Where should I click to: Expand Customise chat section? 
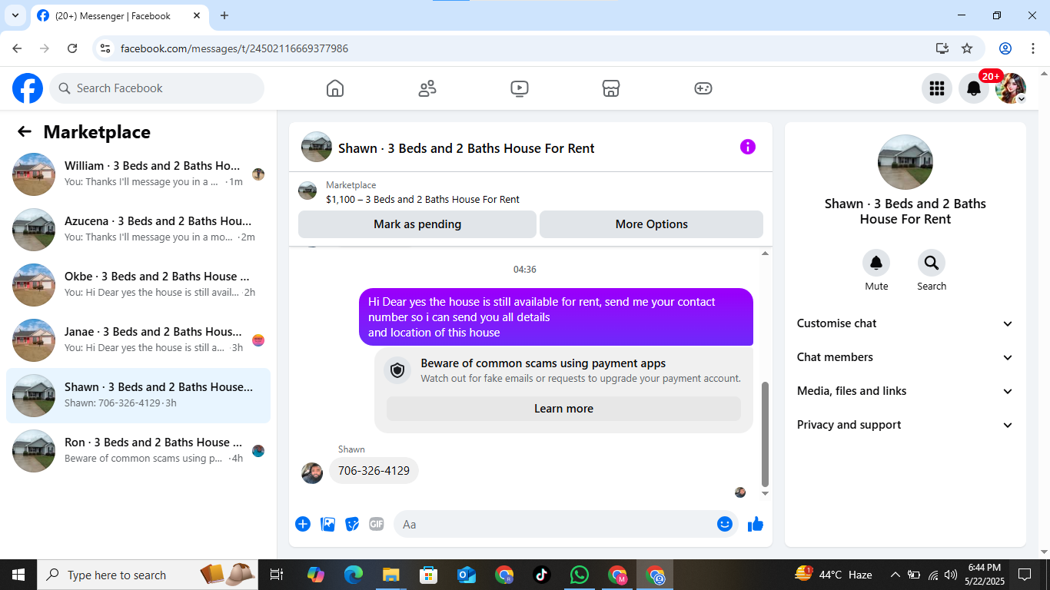point(905,323)
